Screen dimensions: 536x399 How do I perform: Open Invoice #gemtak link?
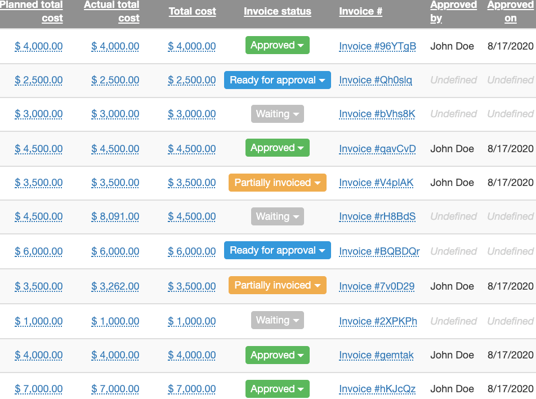(x=376, y=355)
